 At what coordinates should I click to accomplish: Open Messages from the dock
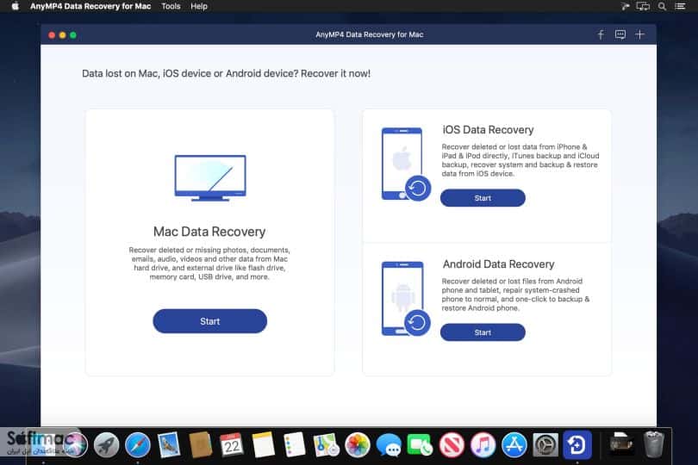click(x=389, y=444)
